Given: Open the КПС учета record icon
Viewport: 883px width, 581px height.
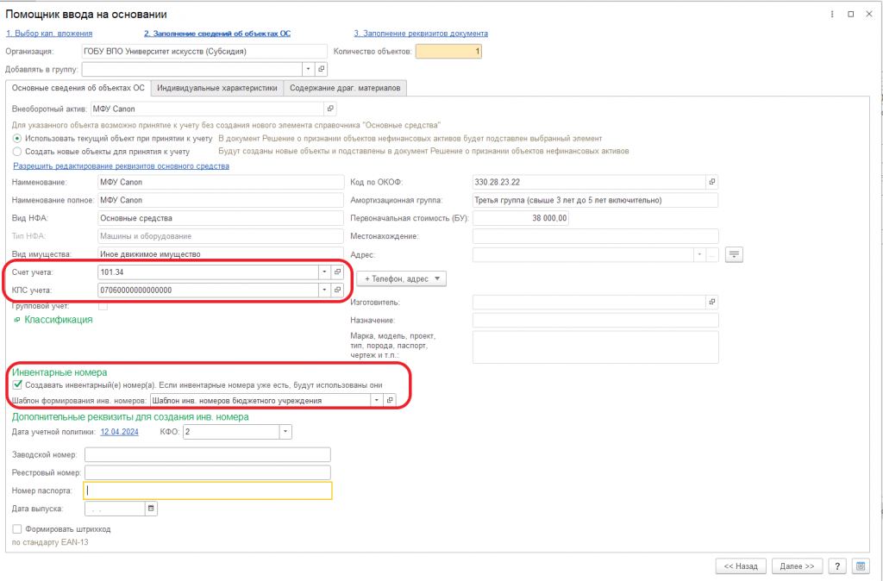Looking at the screenshot, I should [x=338, y=290].
